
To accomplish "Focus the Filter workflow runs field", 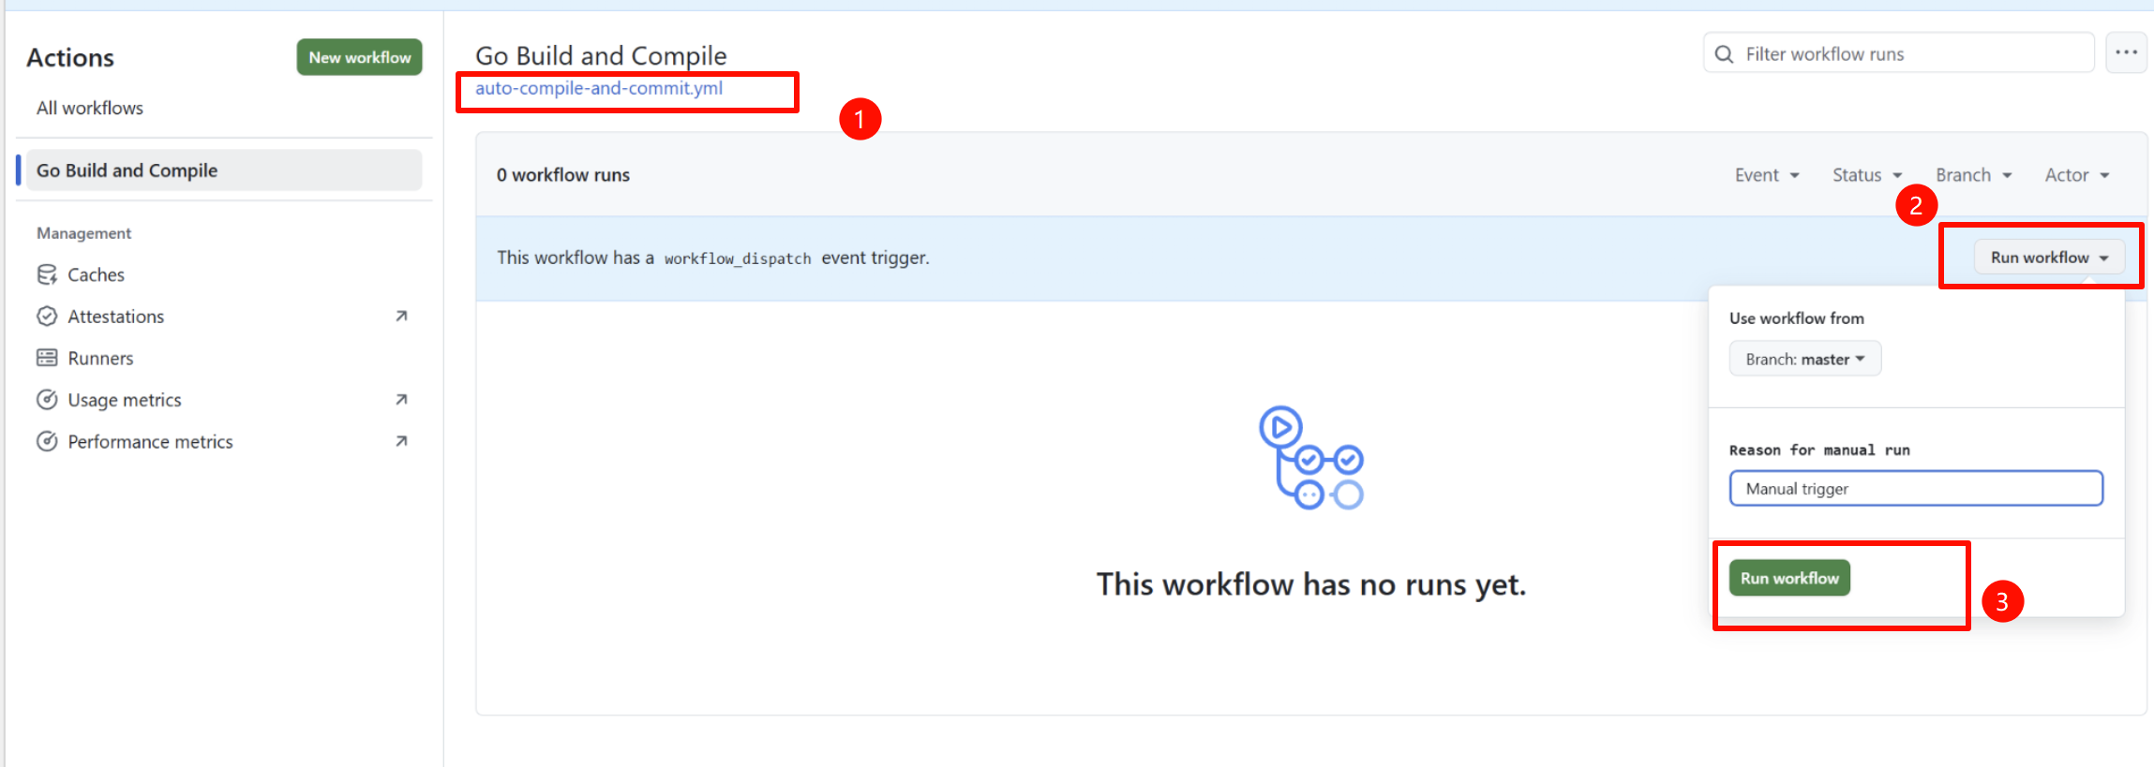I will click(x=1899, y=54).
